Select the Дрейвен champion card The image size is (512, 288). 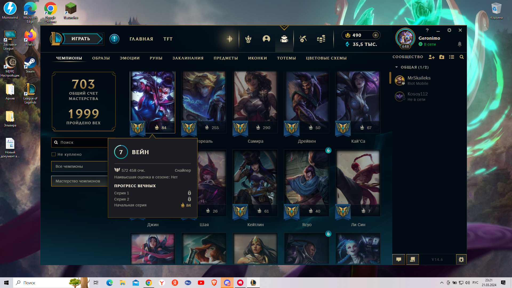(307, 102)
